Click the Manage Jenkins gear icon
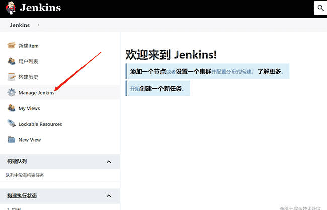 [11, 92]
